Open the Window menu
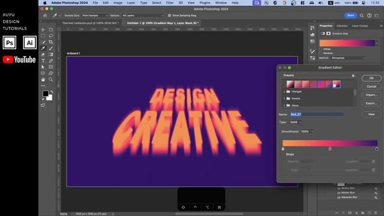 point(221,2)
